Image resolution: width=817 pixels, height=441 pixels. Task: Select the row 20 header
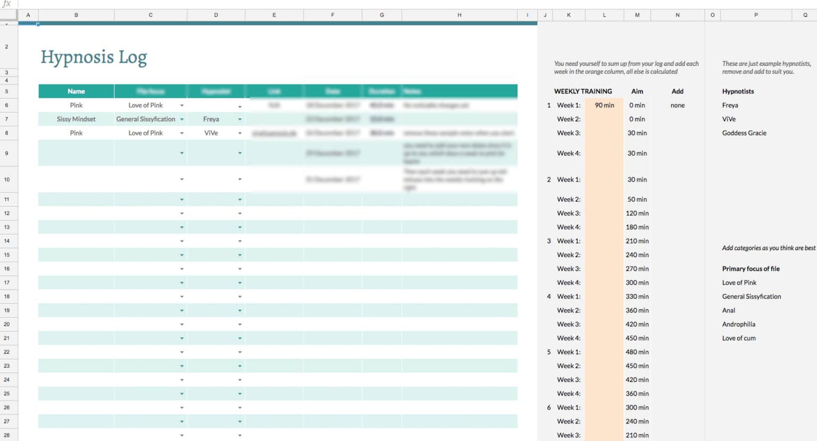[7, 324]
